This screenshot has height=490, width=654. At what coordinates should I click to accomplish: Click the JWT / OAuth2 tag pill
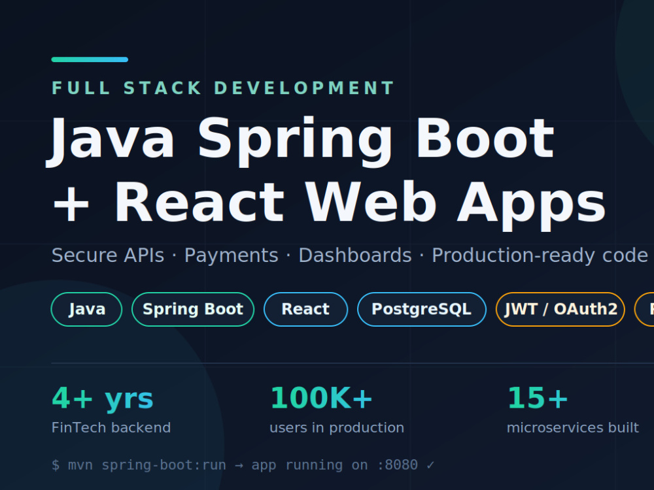point(560,309)
